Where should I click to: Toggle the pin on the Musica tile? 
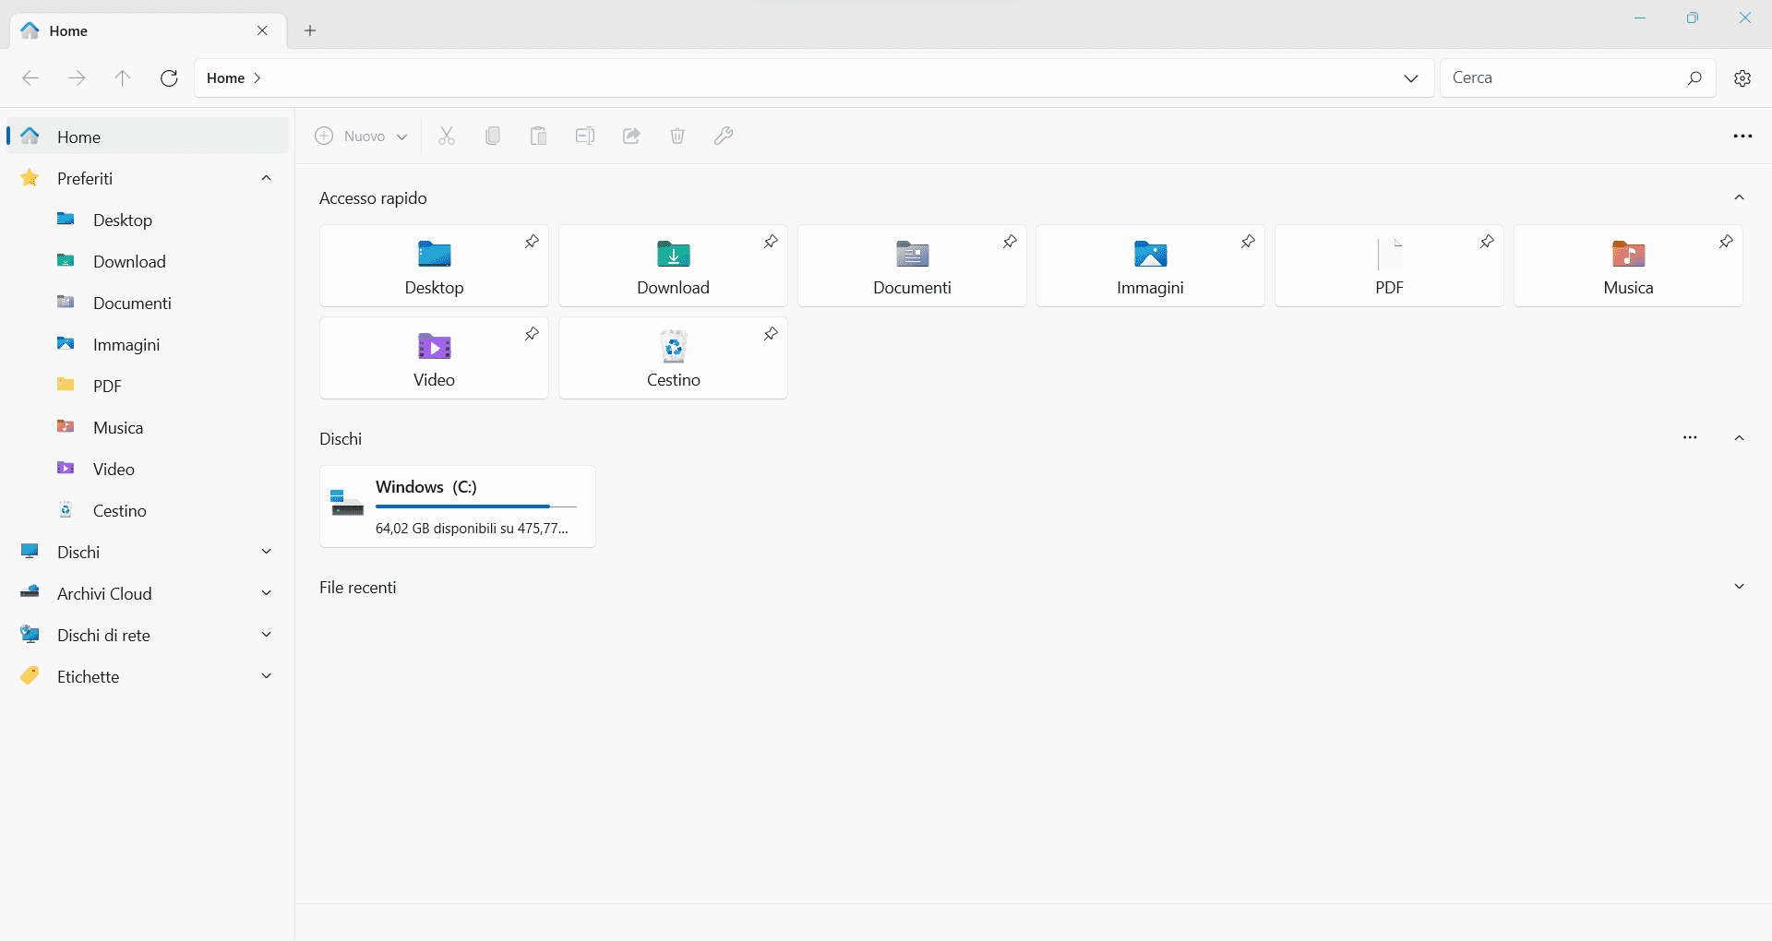pyautogui.click(x=1726, y=242)
